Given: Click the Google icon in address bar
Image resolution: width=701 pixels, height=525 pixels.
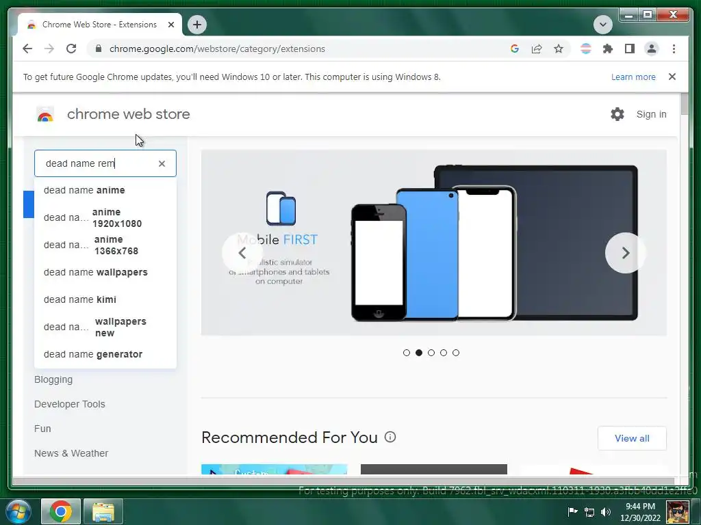Looking at the screenshot, I should [x=515, y=49].
